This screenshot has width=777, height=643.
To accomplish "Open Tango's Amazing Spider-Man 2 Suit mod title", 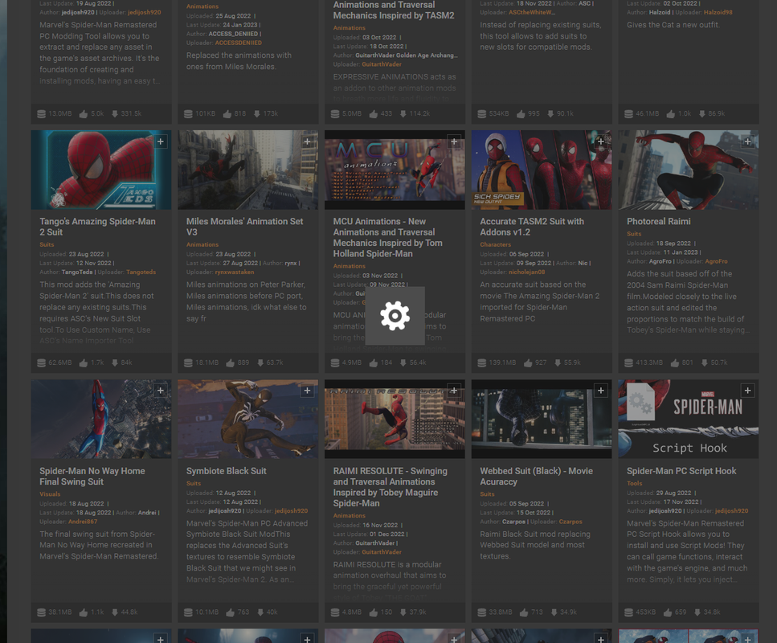I will (x=97, y=227).
